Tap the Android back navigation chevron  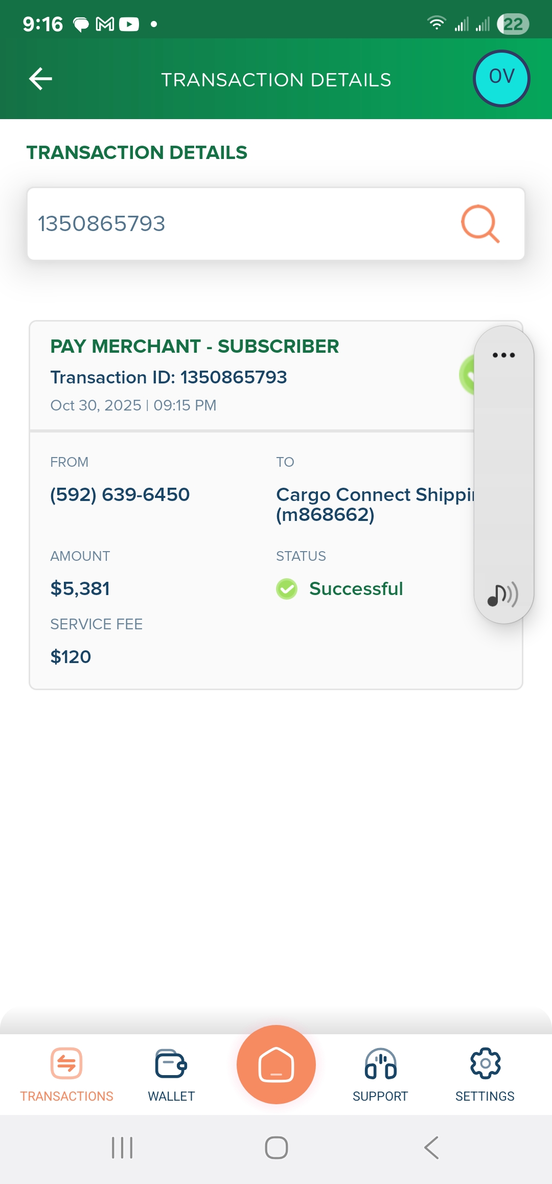tap(431, 1148)
